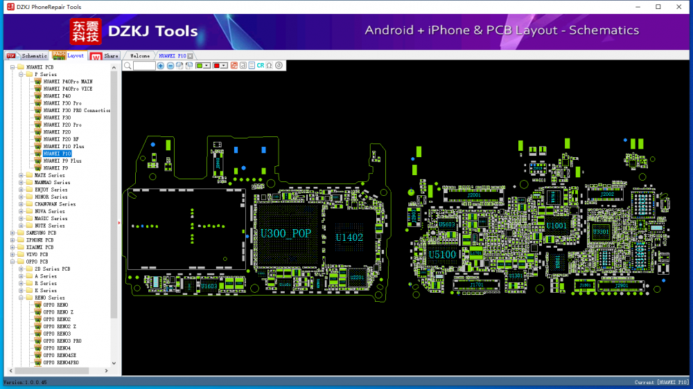Click the horizontal scrollbar right arrow
693x389 pixels.
pos(106,371)
